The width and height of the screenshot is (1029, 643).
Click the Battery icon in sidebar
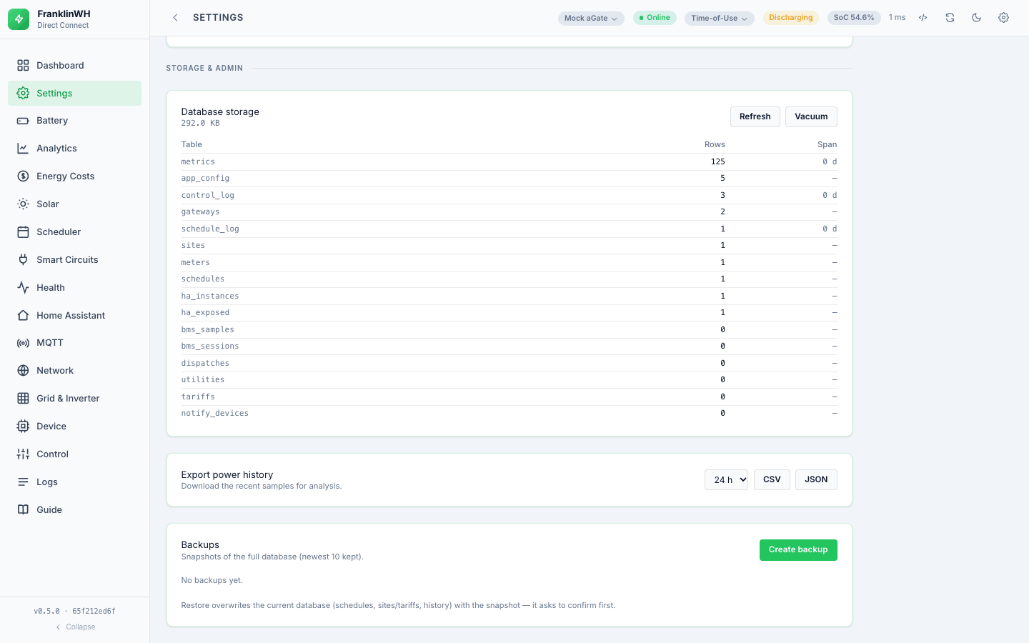pos(23,121)
